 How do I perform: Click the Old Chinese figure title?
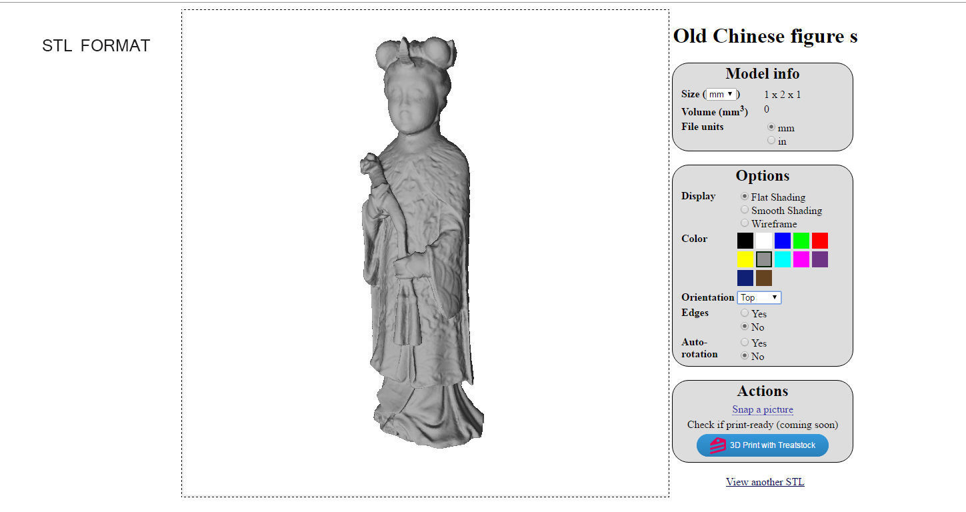(x=765, y=36)
